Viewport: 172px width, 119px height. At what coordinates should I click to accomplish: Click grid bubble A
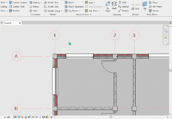tap(16, 56)
